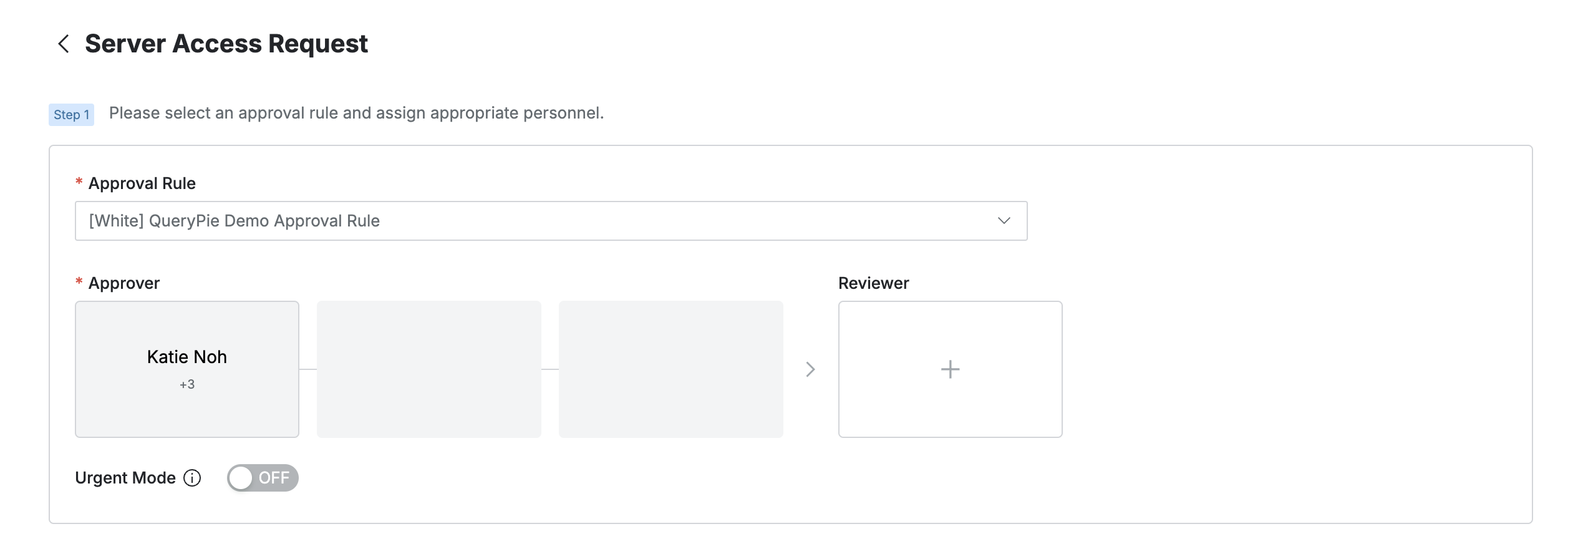Click the Urgent Mode label text
The image size is (1578, 549).
[x=125, y=479]
